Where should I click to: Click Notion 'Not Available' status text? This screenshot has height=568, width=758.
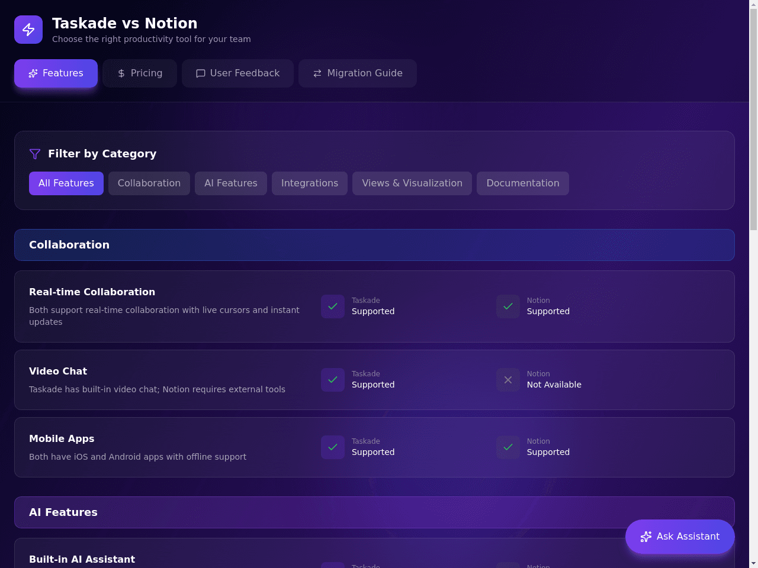[554, 385]
